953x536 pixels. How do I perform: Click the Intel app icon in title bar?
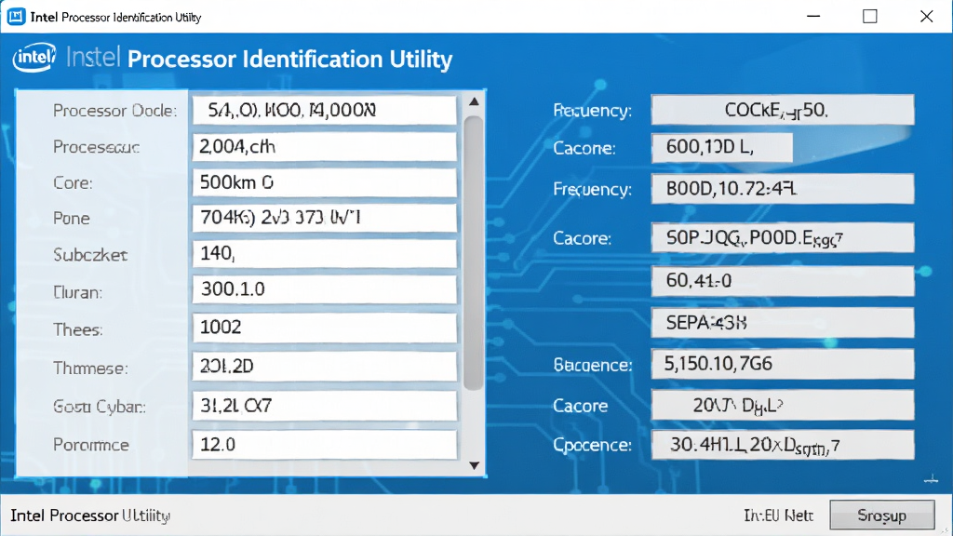point(16,17)
